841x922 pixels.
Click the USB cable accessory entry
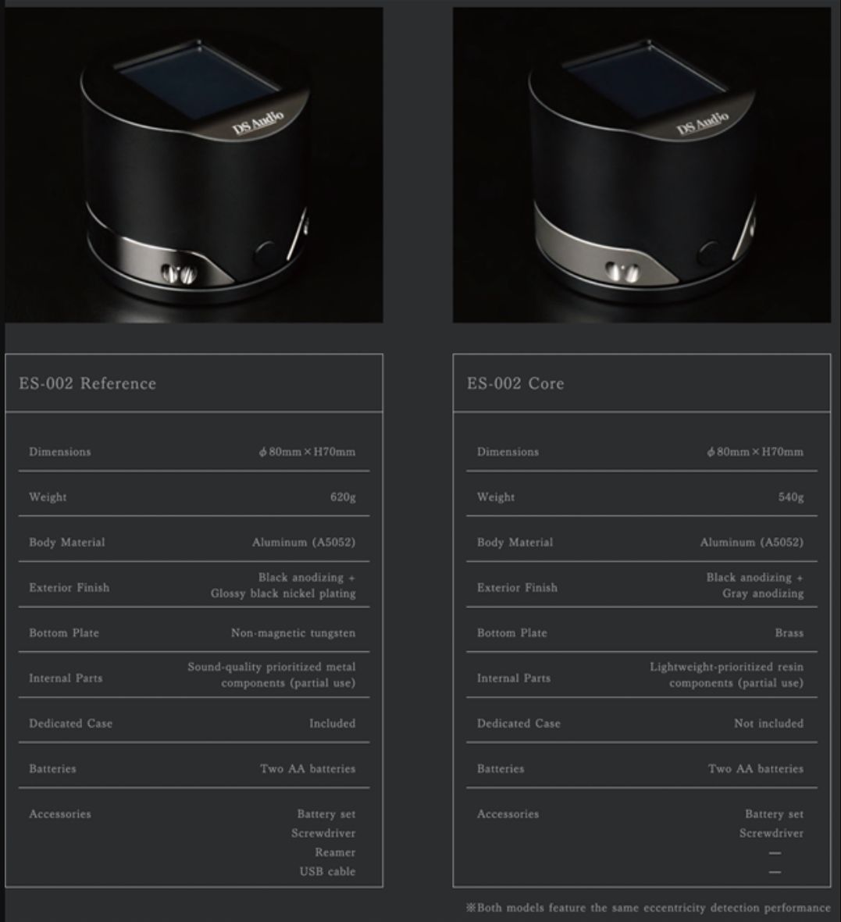point(328,871)
